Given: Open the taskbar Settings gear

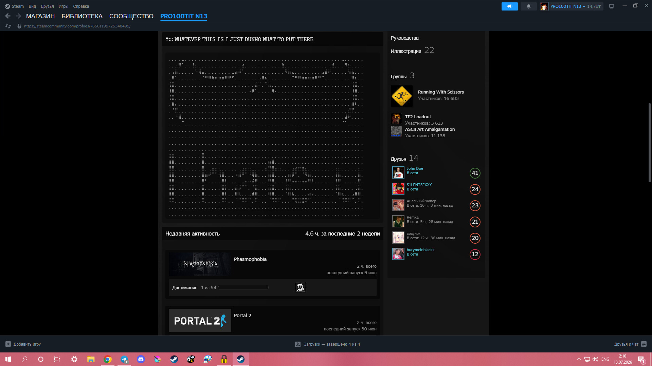Looking at the screenshot, I should 74,359.
